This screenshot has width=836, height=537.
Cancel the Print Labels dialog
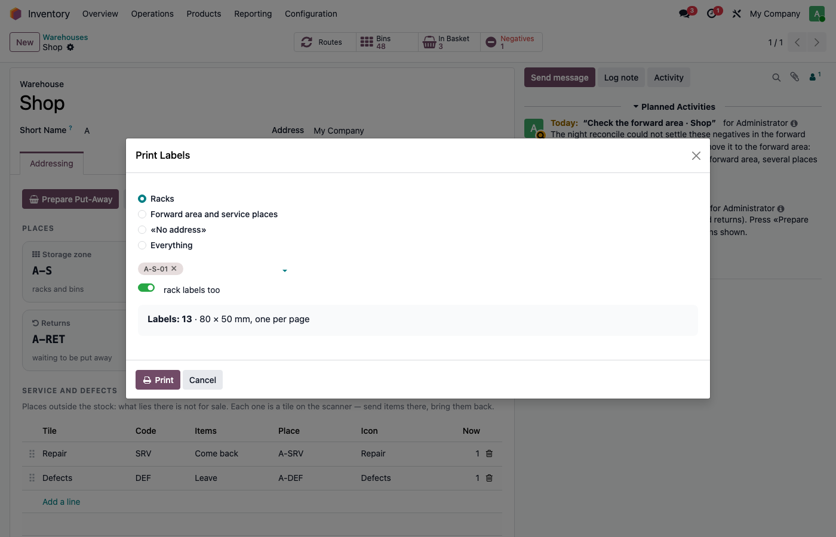coord(202,380)
